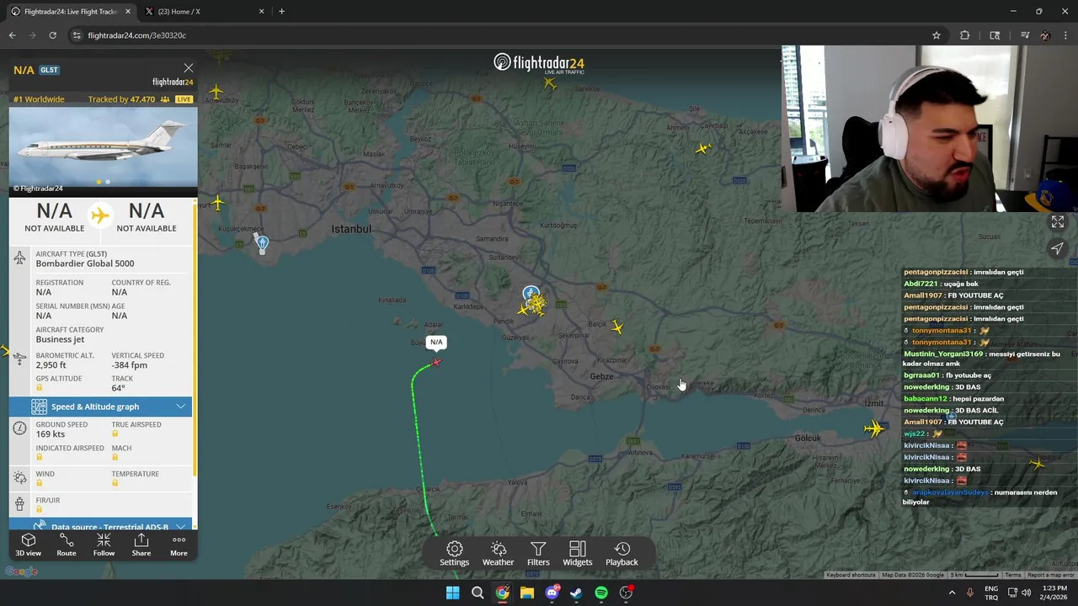Open the browser extensions menu
The image size is (1078, 606).
click(x=964, y=35)
